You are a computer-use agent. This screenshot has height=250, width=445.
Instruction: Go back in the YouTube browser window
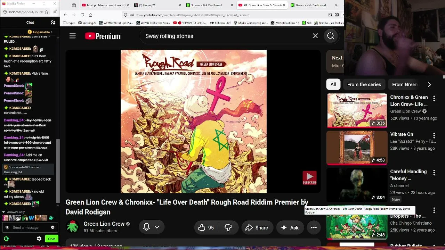pos(65,15)
